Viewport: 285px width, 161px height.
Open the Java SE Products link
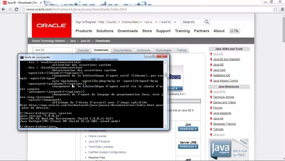pyautogui.click(x=99, y=141)
